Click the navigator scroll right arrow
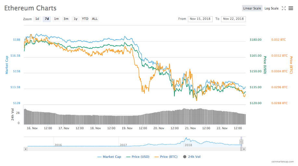 coord(244,149)
